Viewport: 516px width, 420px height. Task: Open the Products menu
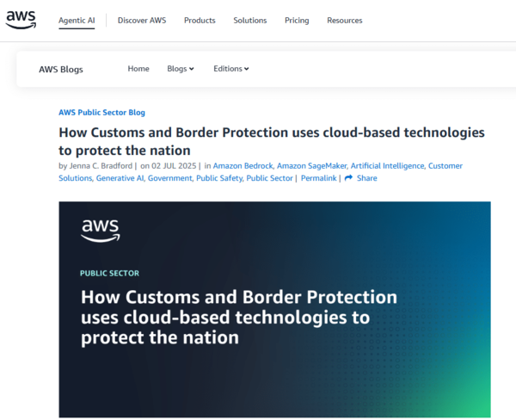(x=200, y=21)
